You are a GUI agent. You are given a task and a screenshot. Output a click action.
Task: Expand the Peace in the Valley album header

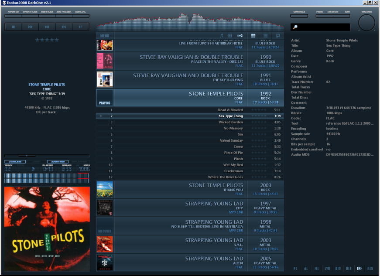(x=190, y=61)
